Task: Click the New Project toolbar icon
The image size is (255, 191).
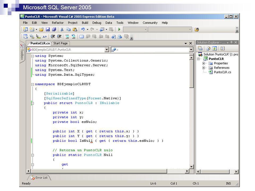Action: 25,29
